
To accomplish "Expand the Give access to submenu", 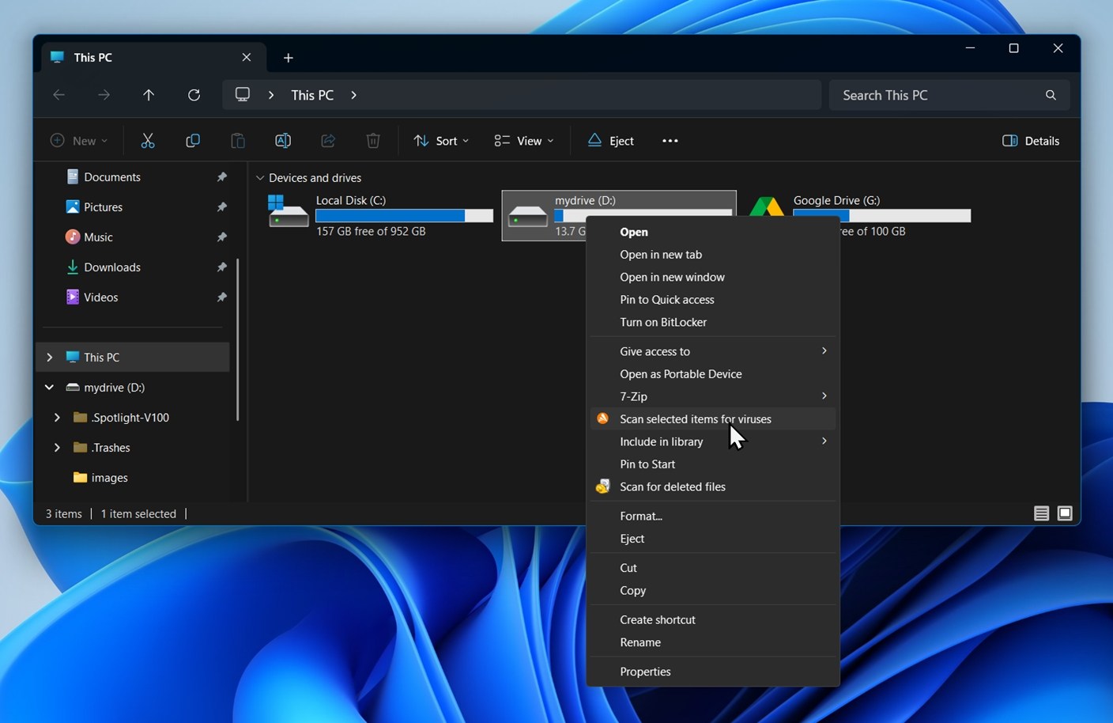I will tap(824, 351).
